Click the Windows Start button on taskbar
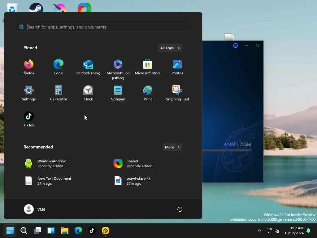Screen dimensions: 317x238 [x=10, y=231]
